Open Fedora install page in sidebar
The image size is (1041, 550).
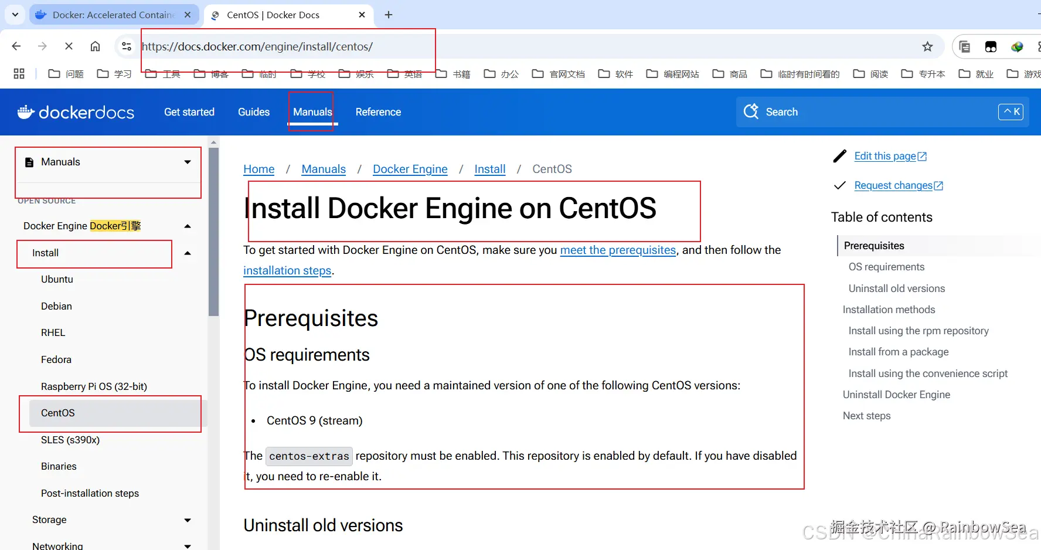(x=56, y=359)
